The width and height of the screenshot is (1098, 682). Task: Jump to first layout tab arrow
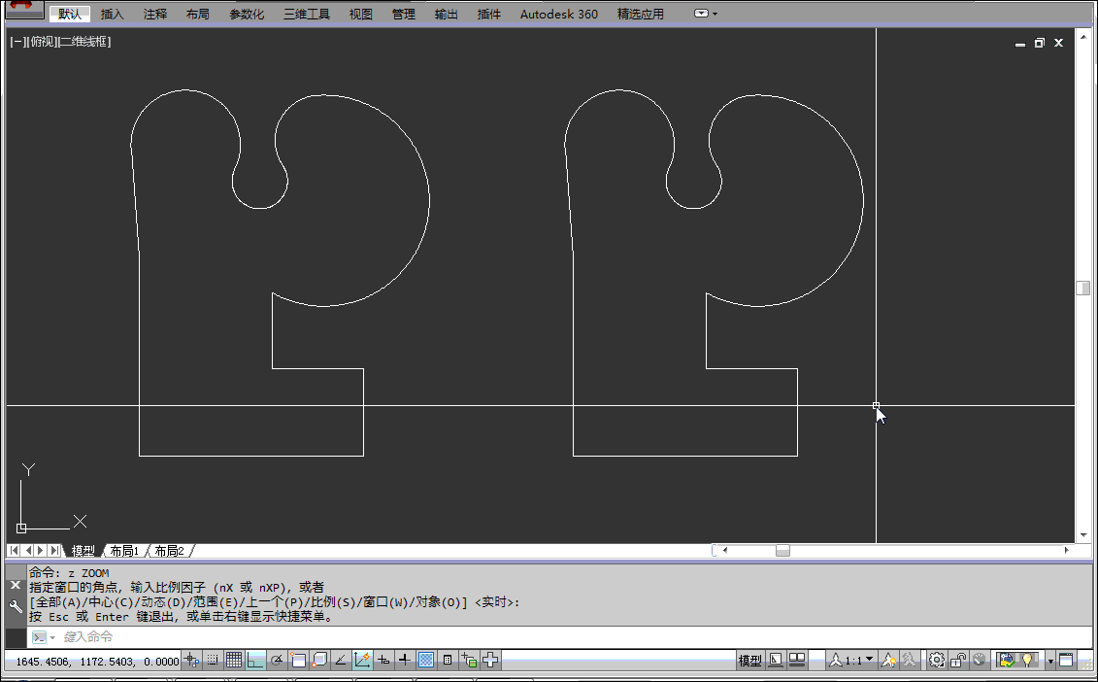tap(14, 551)
